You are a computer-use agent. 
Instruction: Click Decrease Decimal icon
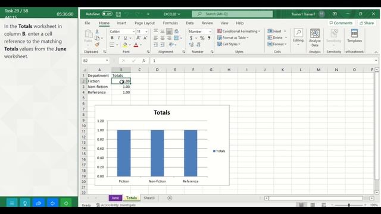(x=198, y=45)
